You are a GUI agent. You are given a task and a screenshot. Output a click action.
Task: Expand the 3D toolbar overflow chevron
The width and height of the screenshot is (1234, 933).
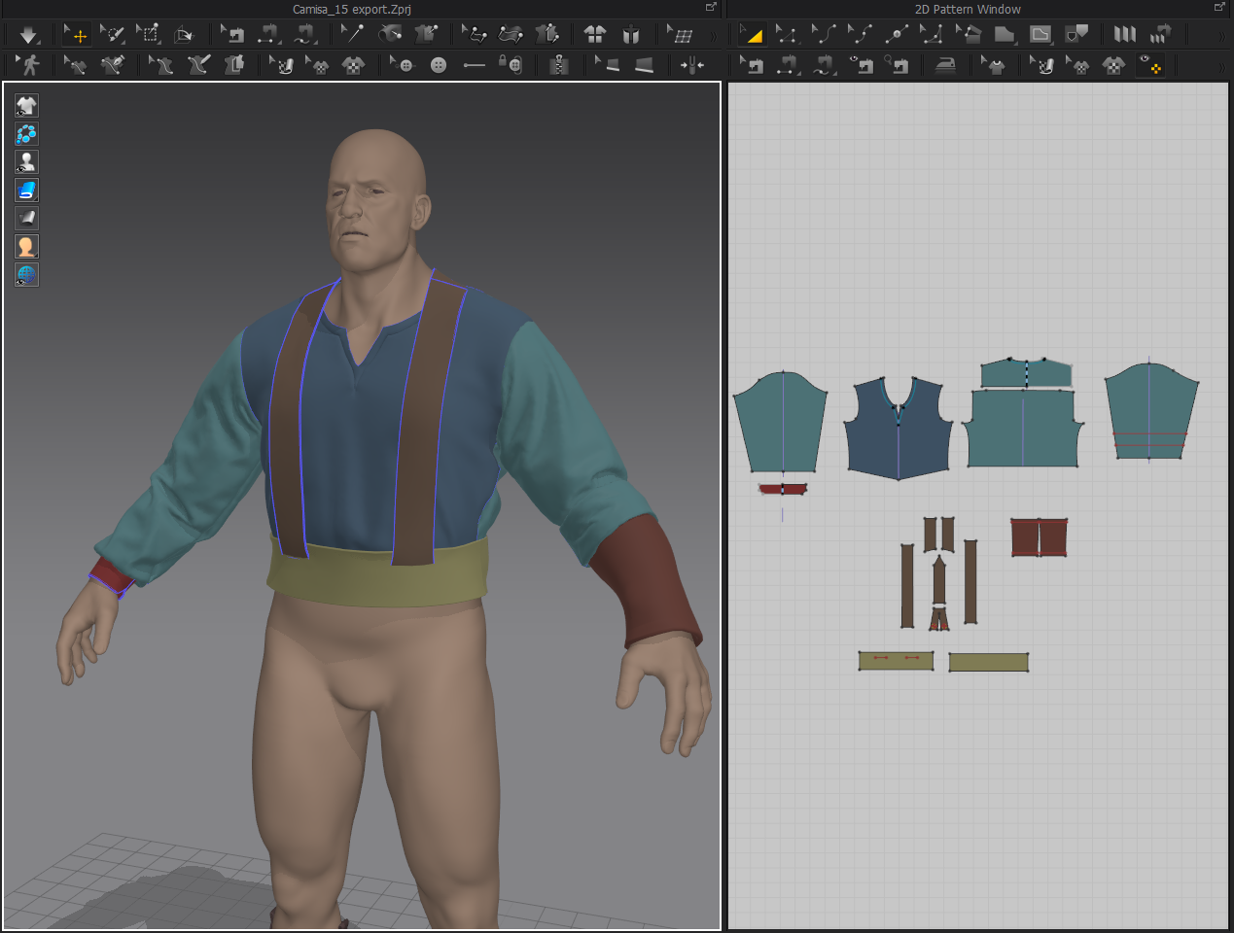[x=714, y=36]
